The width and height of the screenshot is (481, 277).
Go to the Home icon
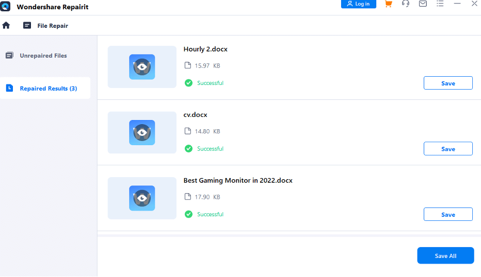click(x=6, y=25)
